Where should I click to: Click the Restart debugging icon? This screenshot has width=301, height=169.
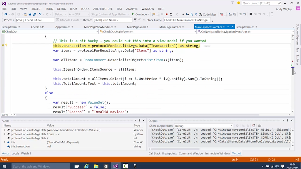tap(171, 14)
